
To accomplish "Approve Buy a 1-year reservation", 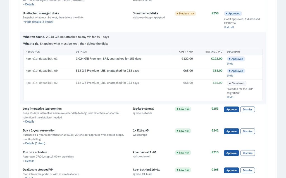I will click(x=231, y=131).
